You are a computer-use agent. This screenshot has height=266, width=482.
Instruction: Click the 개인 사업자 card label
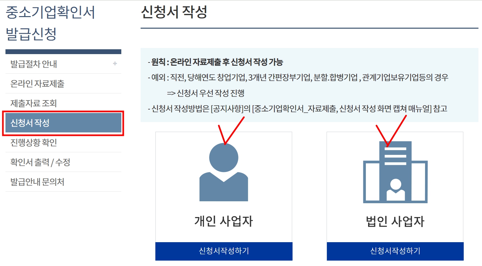tap(224, 221)
